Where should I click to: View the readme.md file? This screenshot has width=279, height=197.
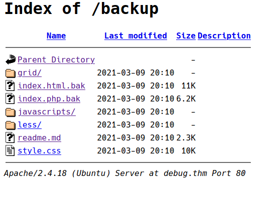click(39, 138)
